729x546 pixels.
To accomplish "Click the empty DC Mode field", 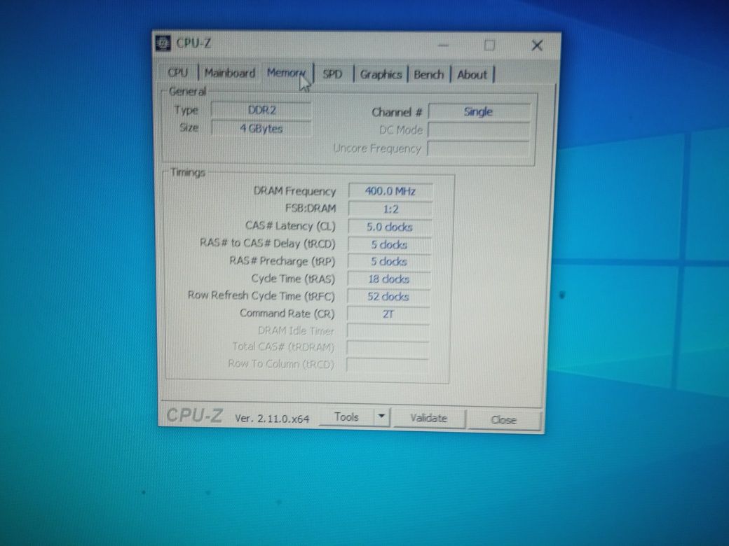I will pos(479,130).
